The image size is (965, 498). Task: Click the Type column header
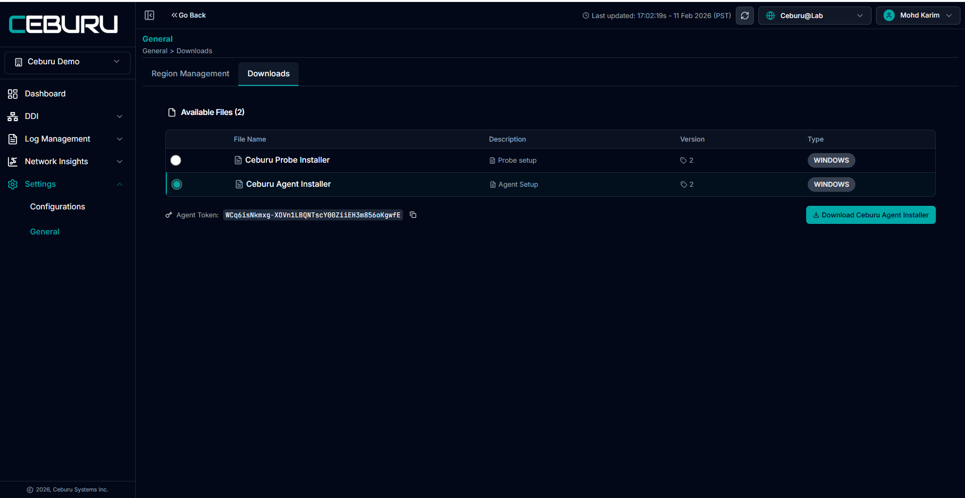pyautogui.click(x=815, y=140)
